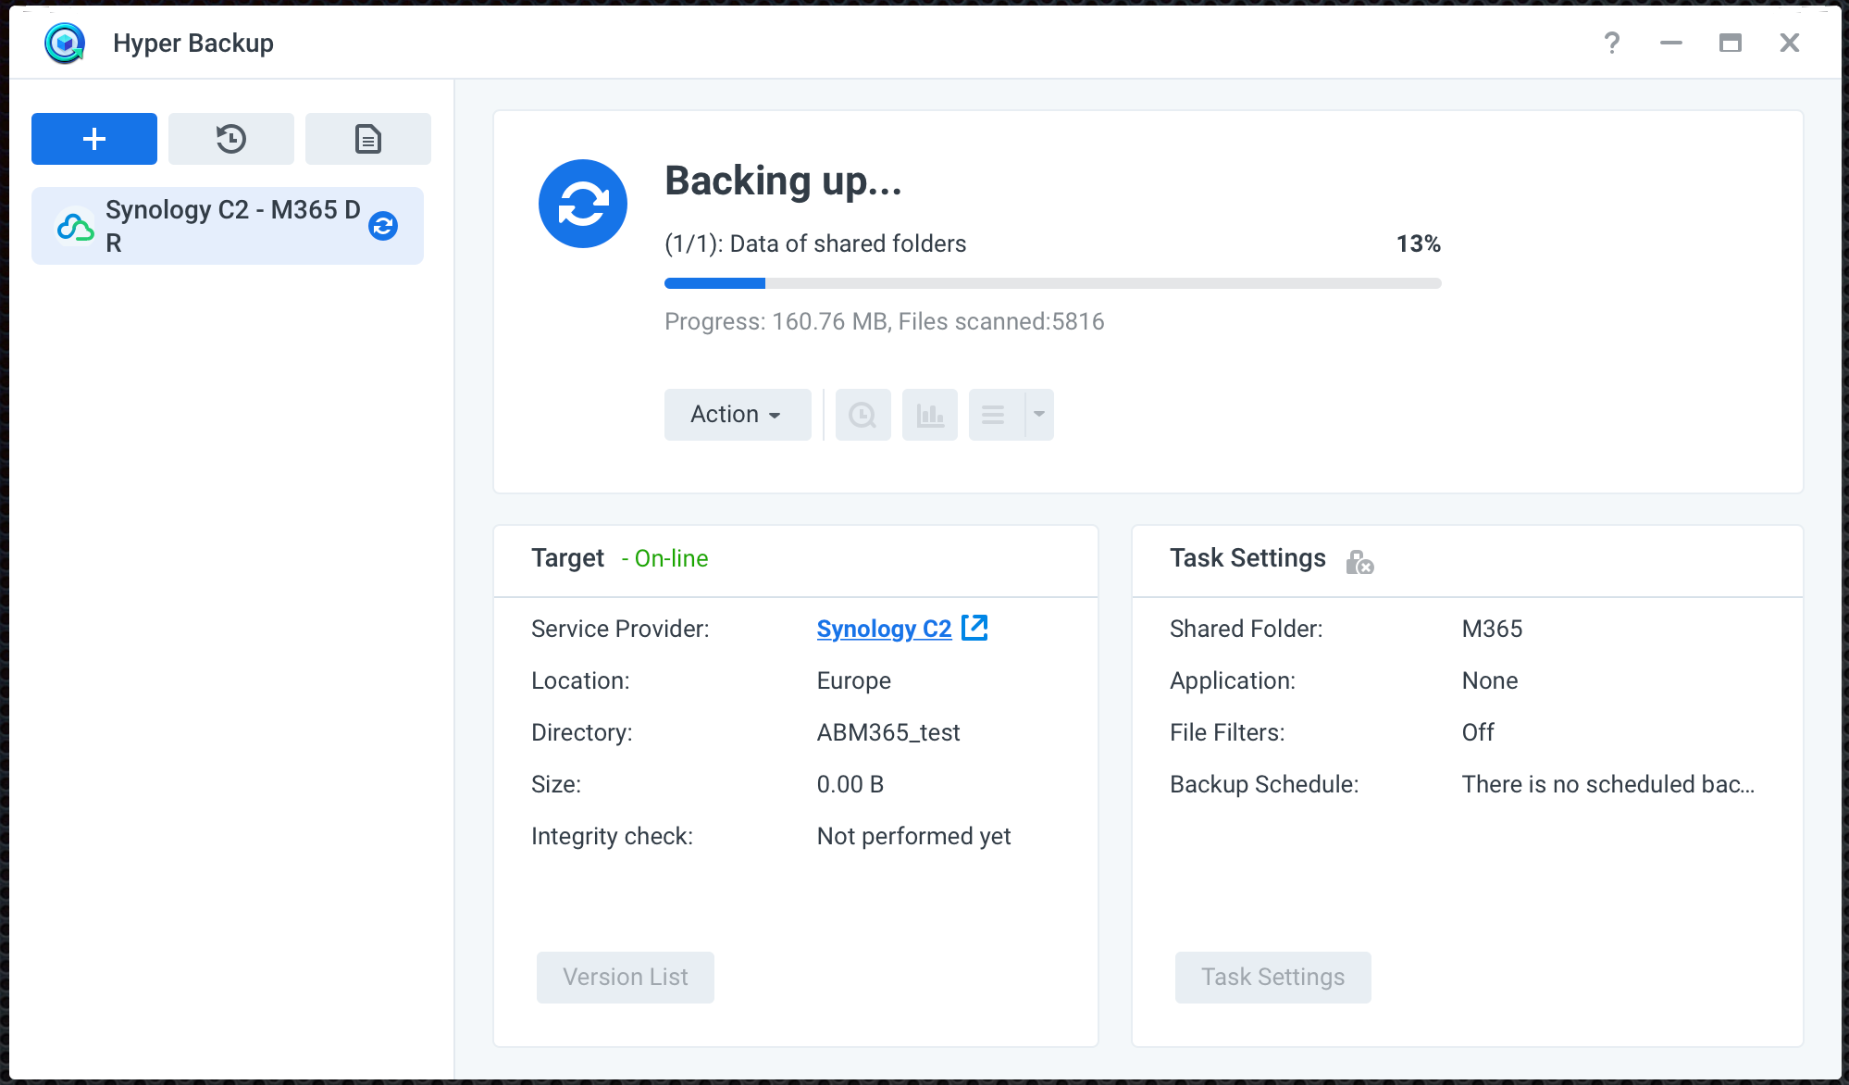
Task: Open the log document icon button
Action: pyautogui.click(x=368, y=139)
